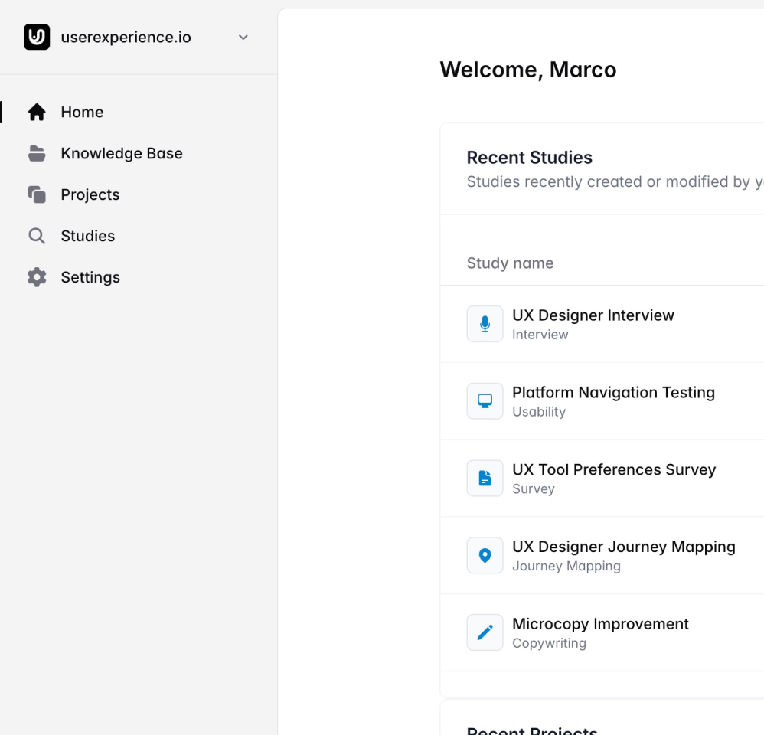The height and width of the screenshot is (735, 764).
Task: Click the Copywriting type label
Action: coord(549,643)
